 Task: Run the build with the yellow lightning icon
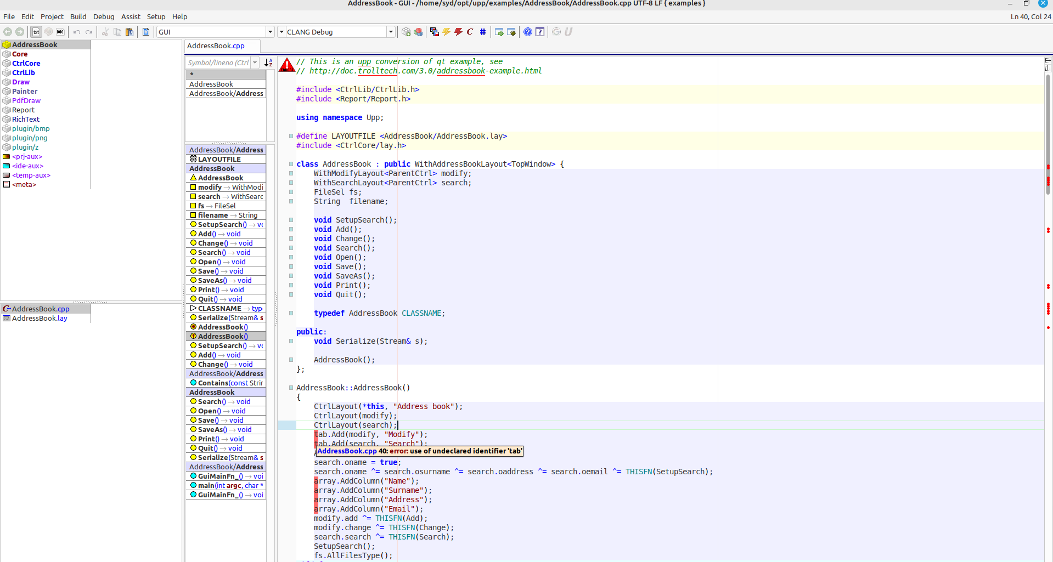pos(446,32)
